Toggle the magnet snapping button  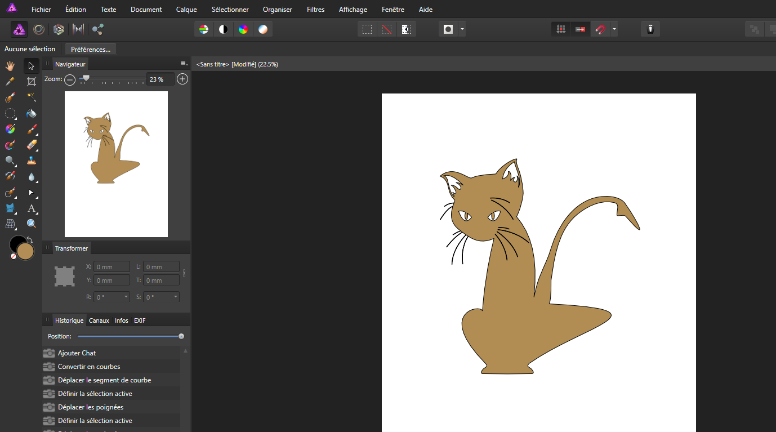(x=600, y=29)
